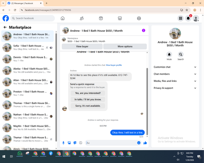The height and width of the screenshot is (163, 204).
Task: Open WhatsApp from the taskbar
Action: pos(20,154)
